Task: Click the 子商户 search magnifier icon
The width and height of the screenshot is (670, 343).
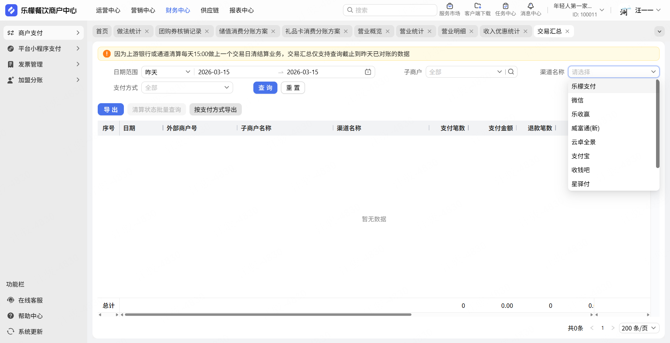Action: [511, 72]
